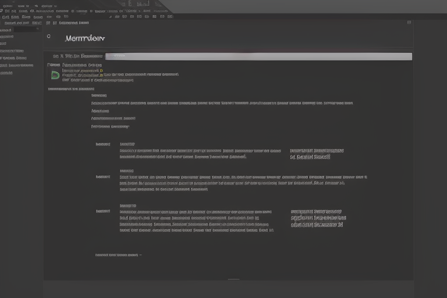Open the two-line link beside the first body entry
This screenshot has height=298, width=447.
click(x=316, y=154)
